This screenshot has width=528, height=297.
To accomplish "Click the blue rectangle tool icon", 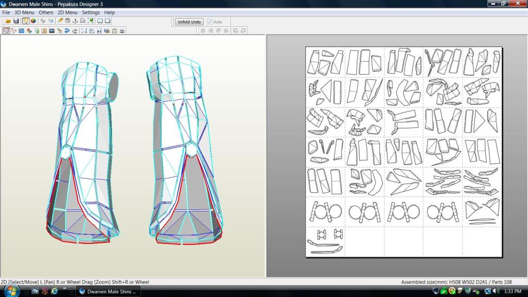I will (22, 30).
